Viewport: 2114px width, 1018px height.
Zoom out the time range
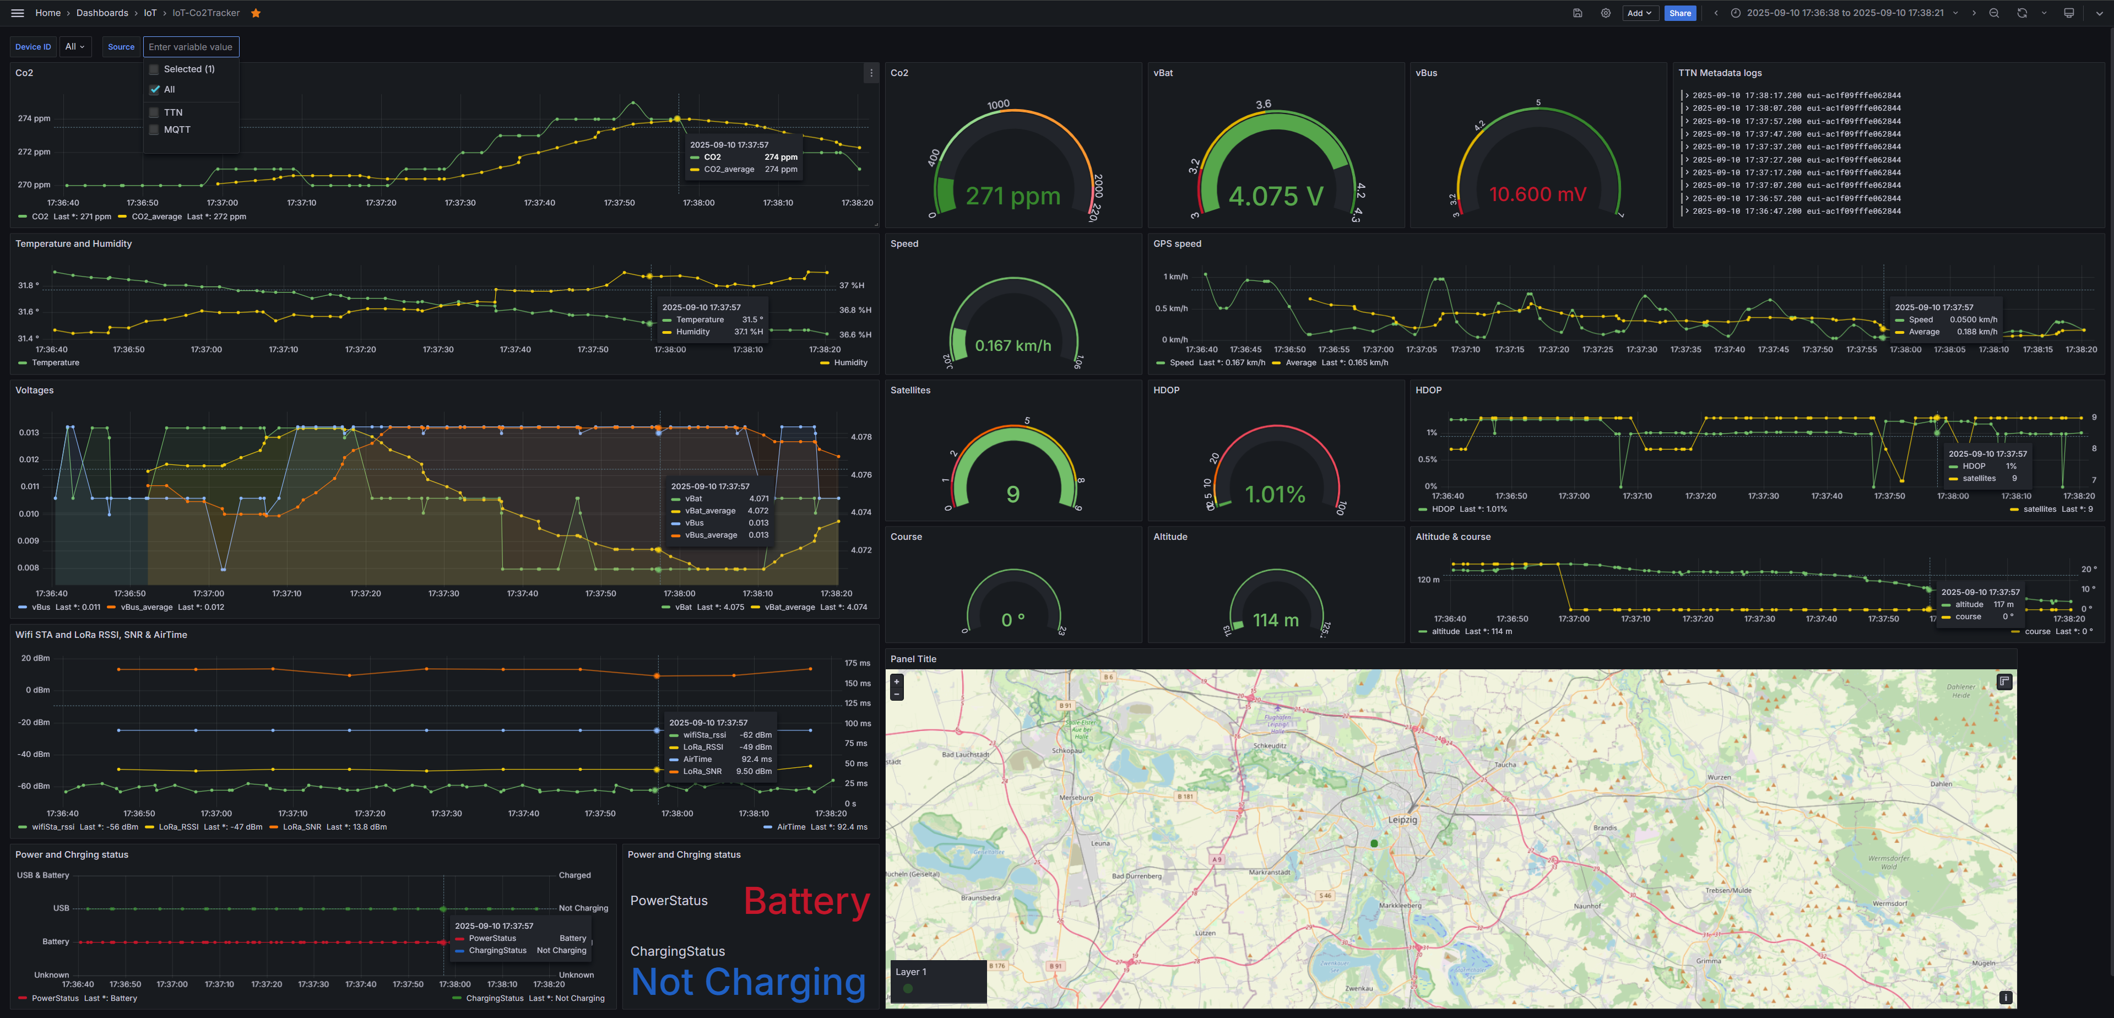click(1994, 12)
